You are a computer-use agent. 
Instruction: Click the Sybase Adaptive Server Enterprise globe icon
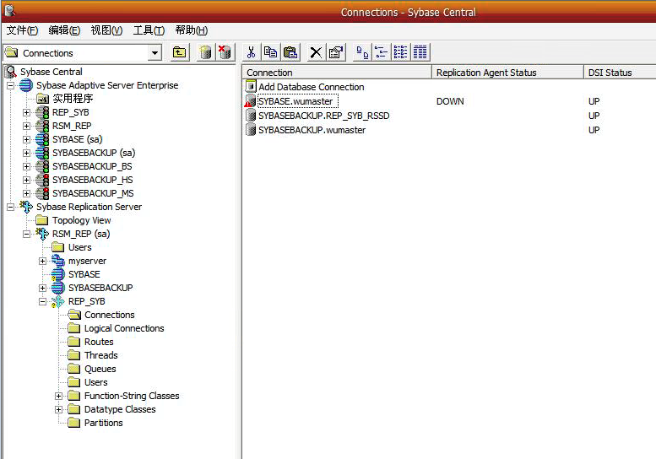click(x=26, y=85)
